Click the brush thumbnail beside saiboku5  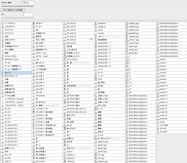coord(95,27)
